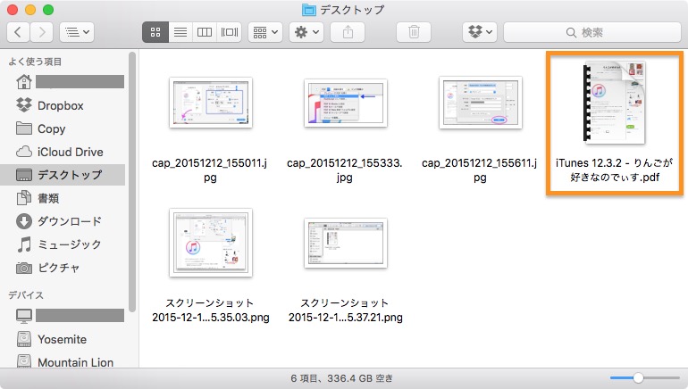Image resolution: width=688 pixels, height=389 pixels.
Task: Click the icon size slider
Action: (x=644, y=377)
